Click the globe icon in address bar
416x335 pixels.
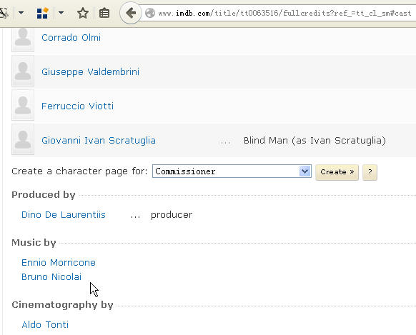tap(150, 13)
